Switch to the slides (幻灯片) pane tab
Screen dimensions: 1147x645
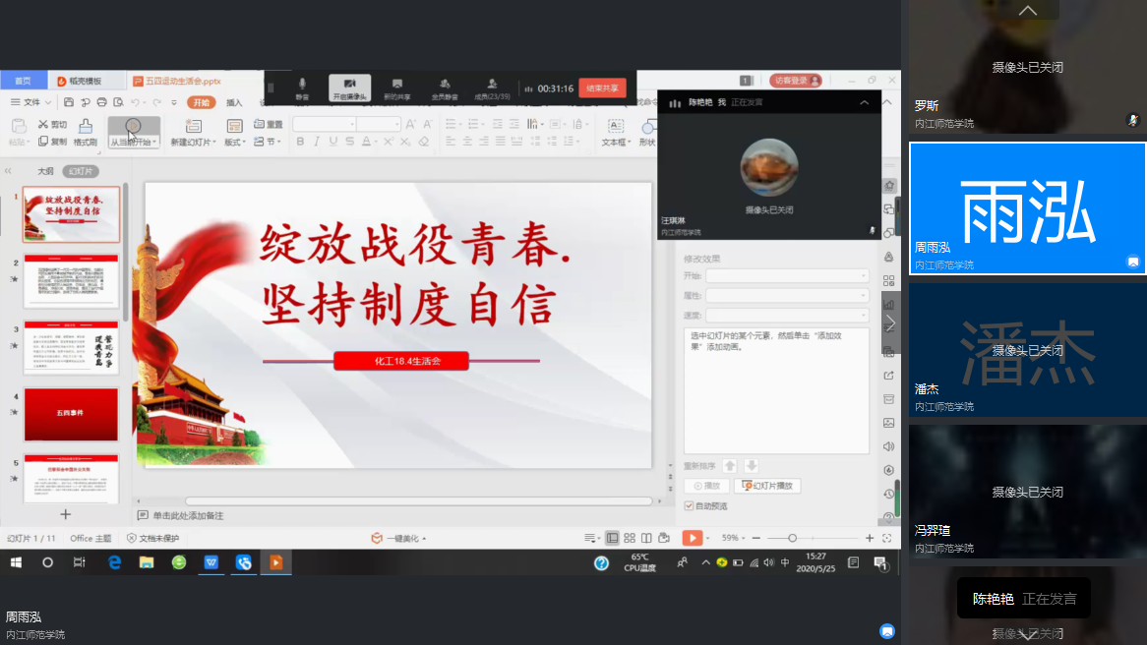[x=81, y=171]
